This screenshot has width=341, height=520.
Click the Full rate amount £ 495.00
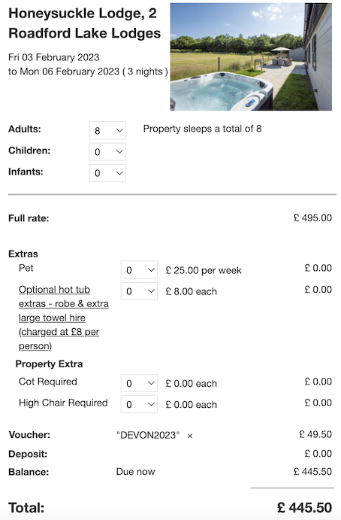312,218
